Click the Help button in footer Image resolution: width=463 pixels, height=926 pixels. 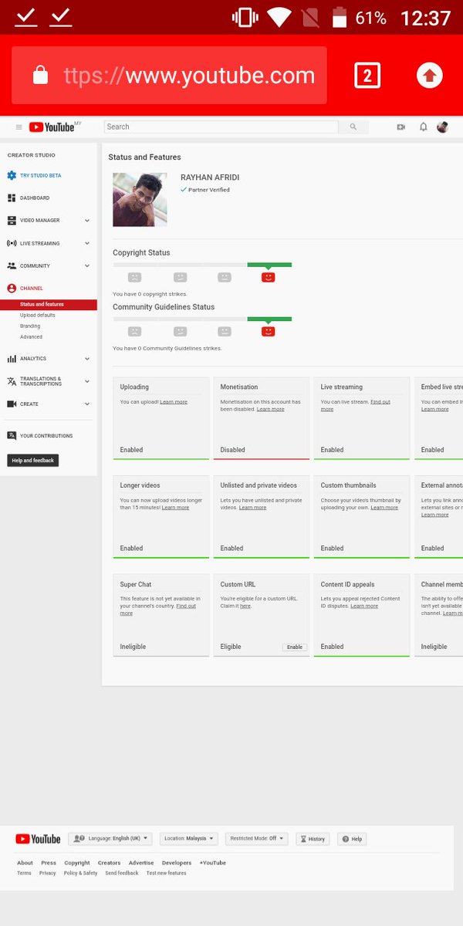tap(352, 839)
